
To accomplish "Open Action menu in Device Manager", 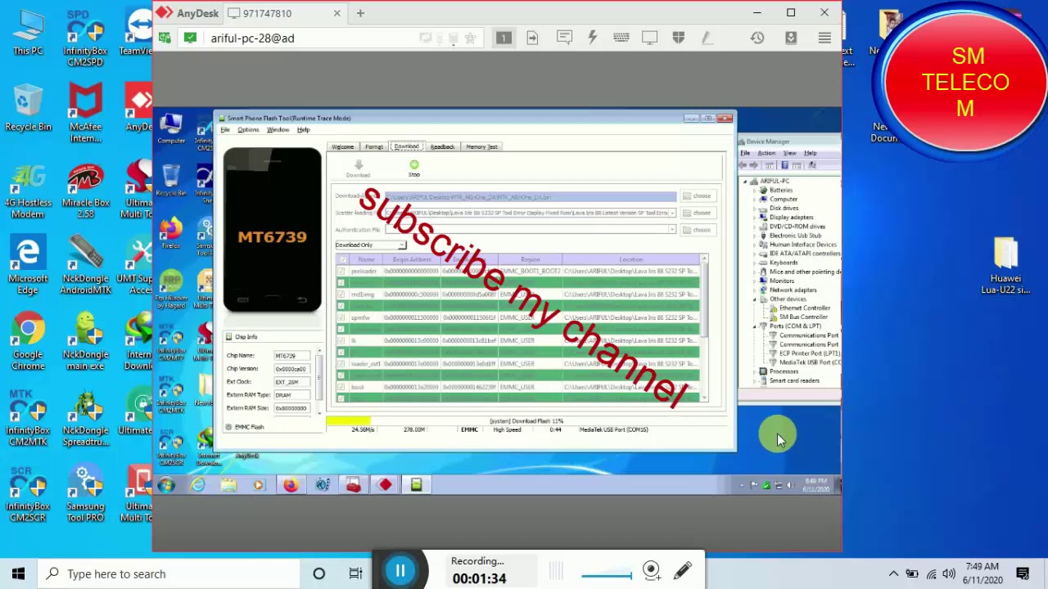I will click(766, 153).
